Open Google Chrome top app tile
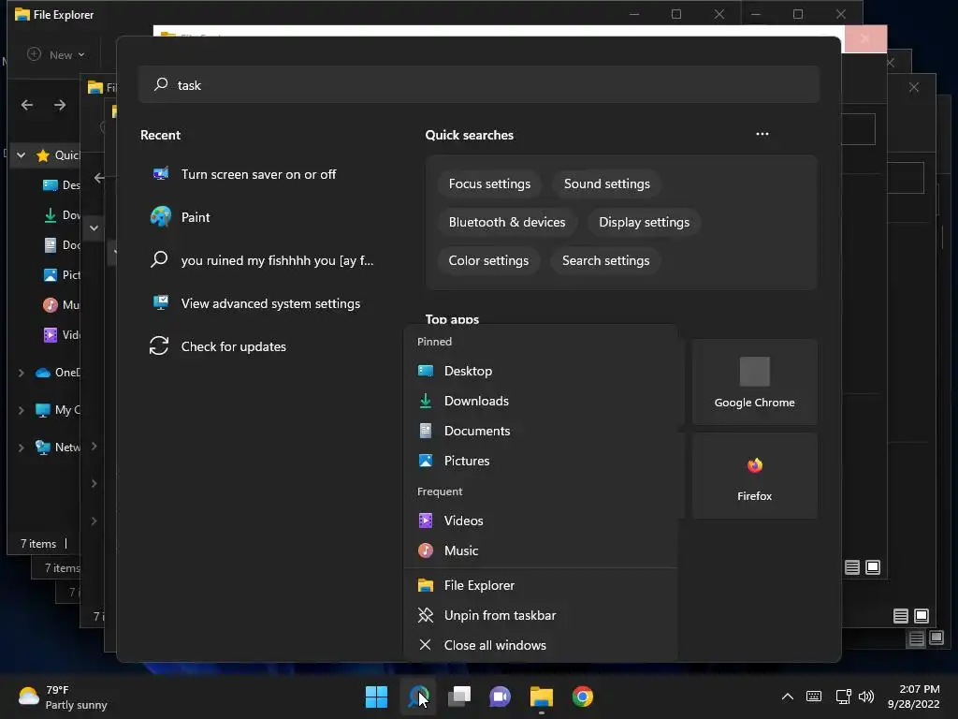The image size is (958, 719). tap(755, 382)
